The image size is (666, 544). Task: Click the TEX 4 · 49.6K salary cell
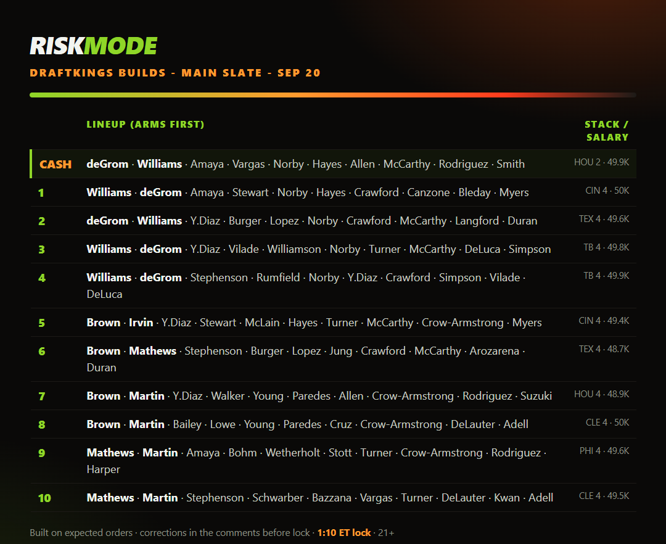pos(604,219)
